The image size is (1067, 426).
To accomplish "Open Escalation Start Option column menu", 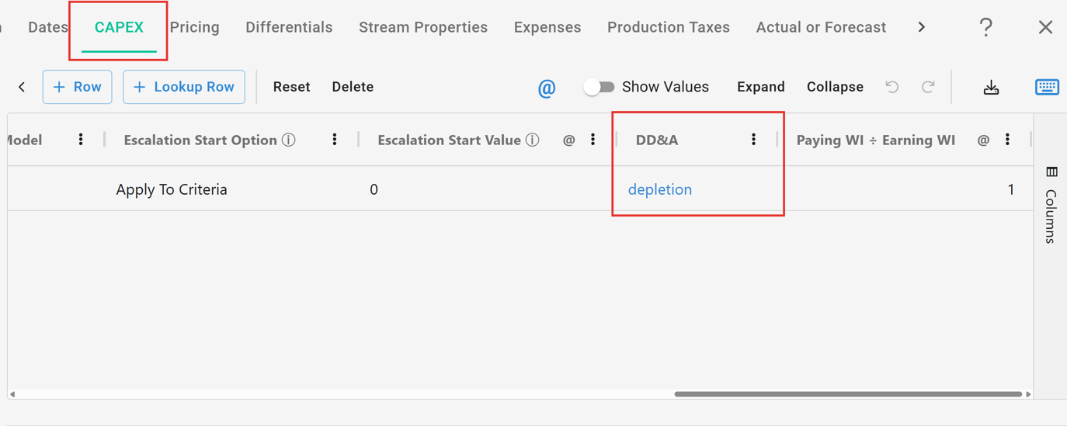I will pyautogui.click(x=335, y=140).
